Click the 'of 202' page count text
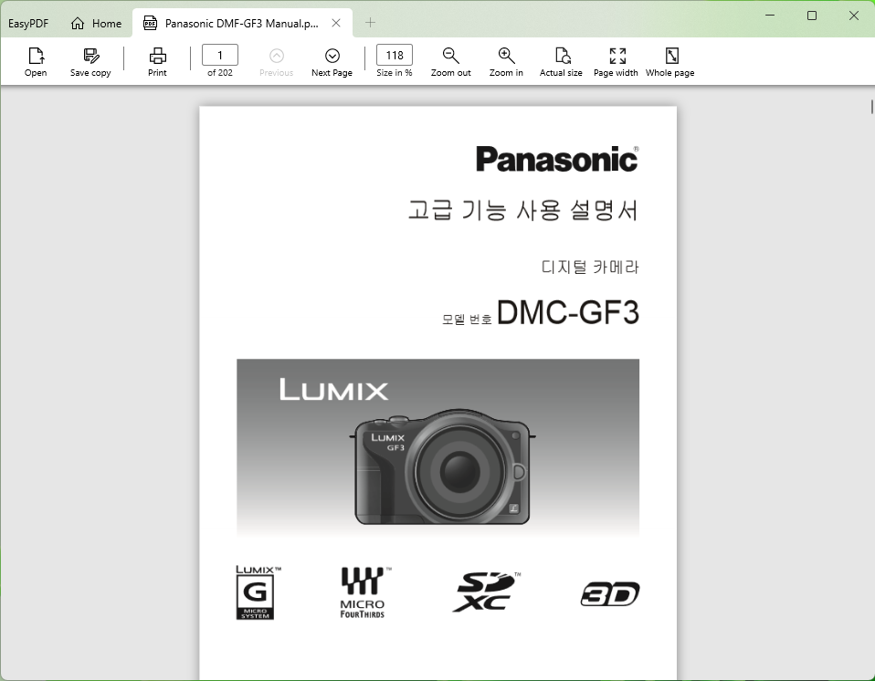 pyautogui.click(x=220, y=72)
